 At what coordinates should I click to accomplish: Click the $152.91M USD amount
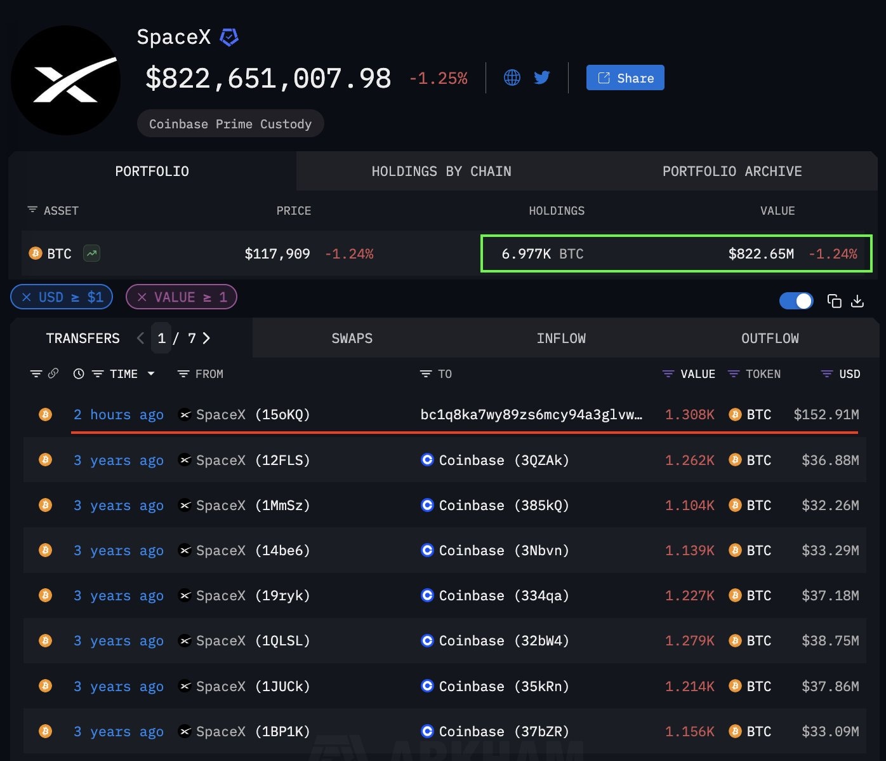click(826, 415)
